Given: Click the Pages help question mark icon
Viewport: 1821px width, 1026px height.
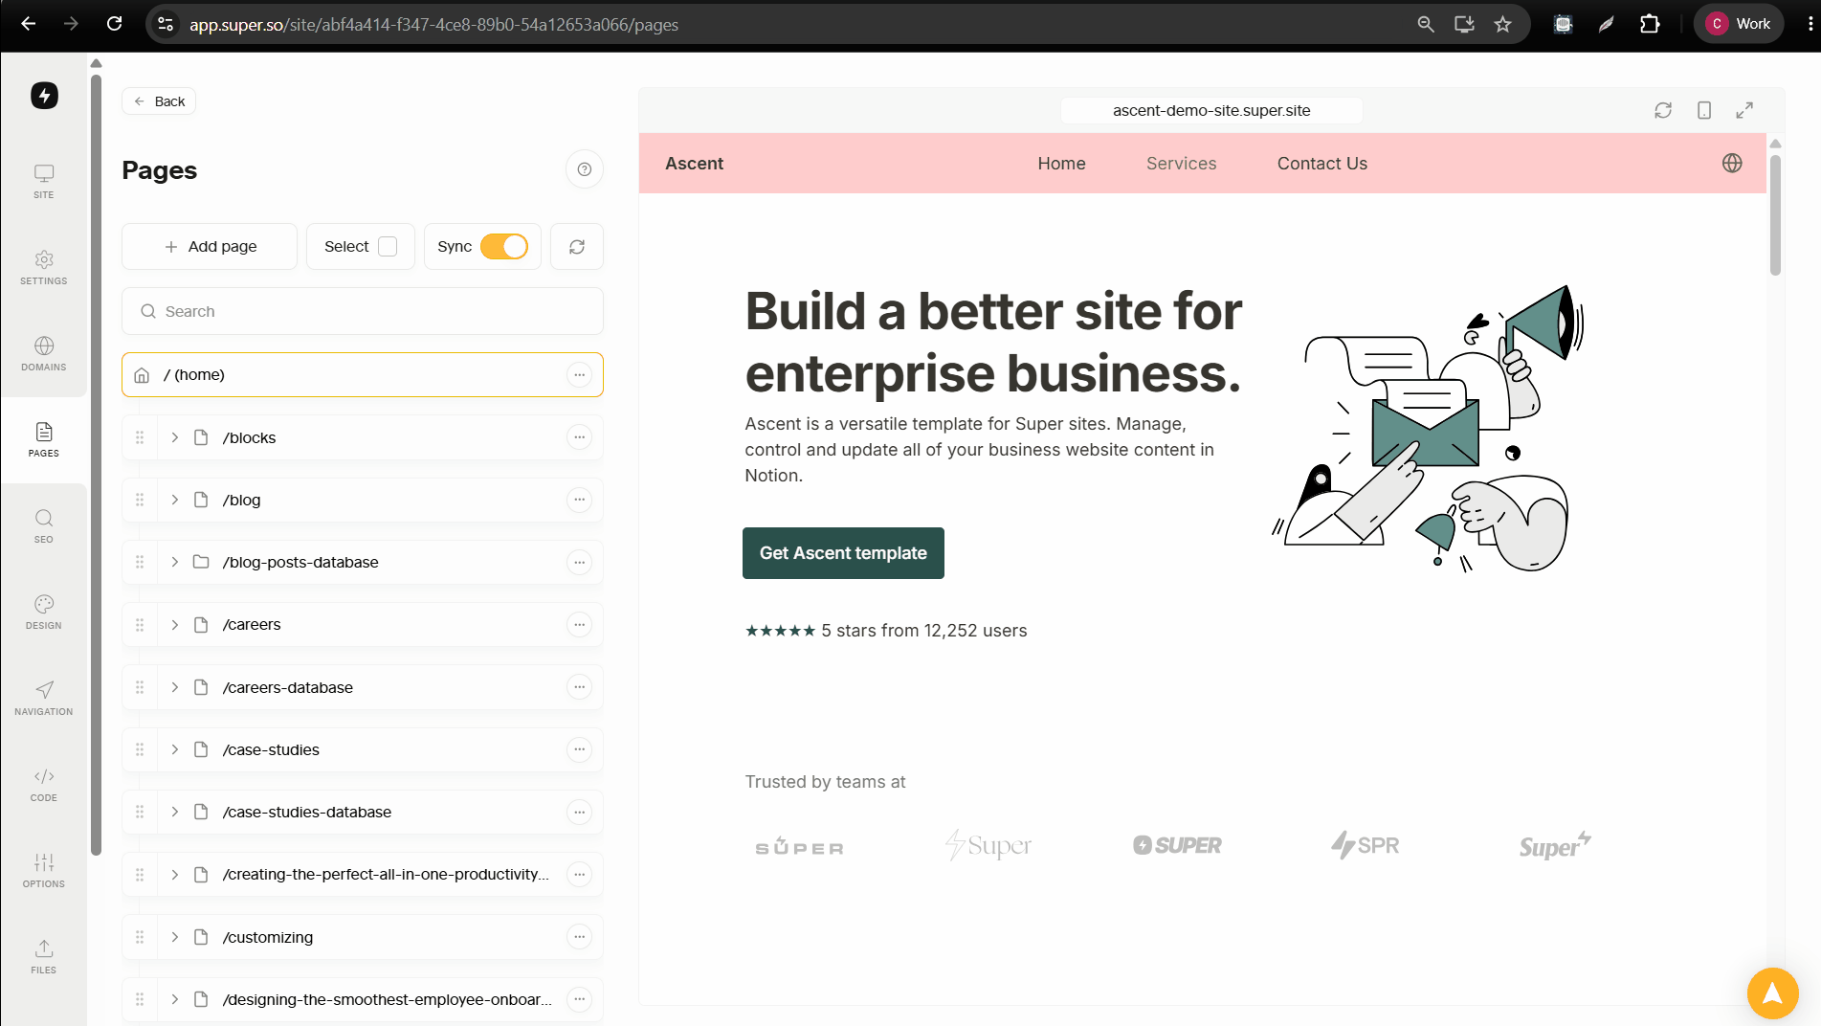Looking at the screenshot, I should click(x=585, y=169).
